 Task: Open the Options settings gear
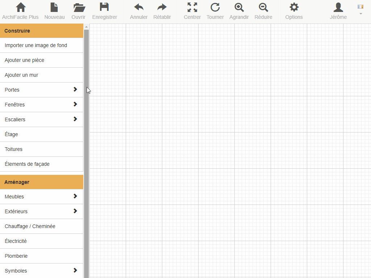294,11
